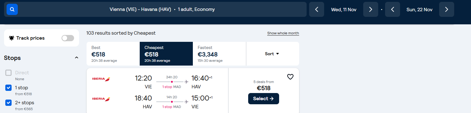The height and width of the screenshot is (113, 471).
Task: Go to previous return date before Sun, 22 Nov
Action: pos(393,9)
